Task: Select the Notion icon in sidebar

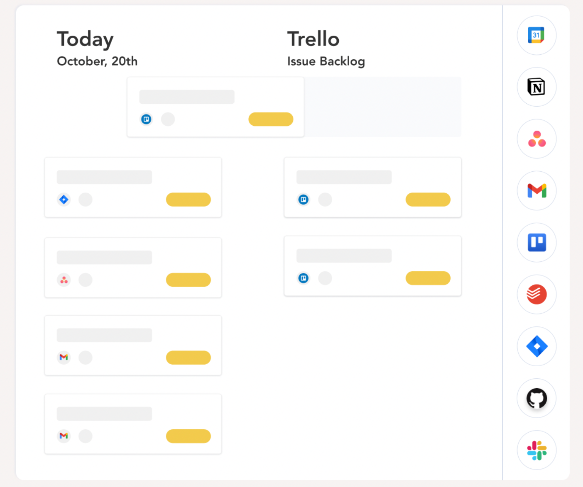Action: (x=536, y=87)
